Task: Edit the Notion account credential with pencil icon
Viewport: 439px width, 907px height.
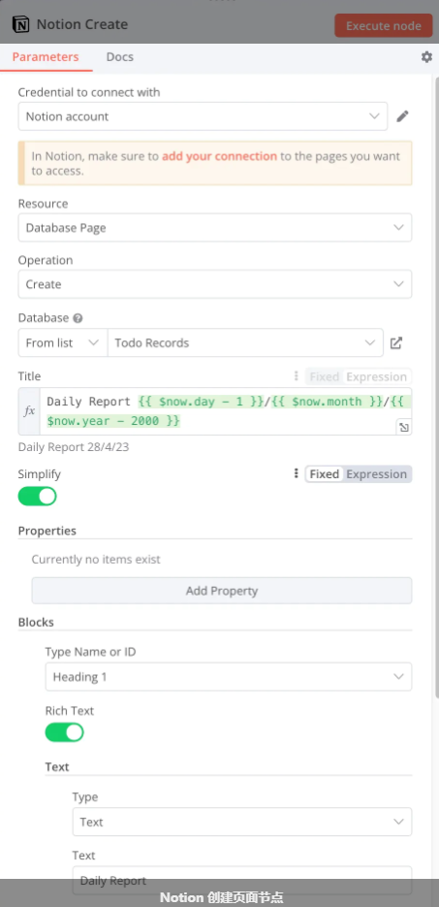Action: pos(402,116)
